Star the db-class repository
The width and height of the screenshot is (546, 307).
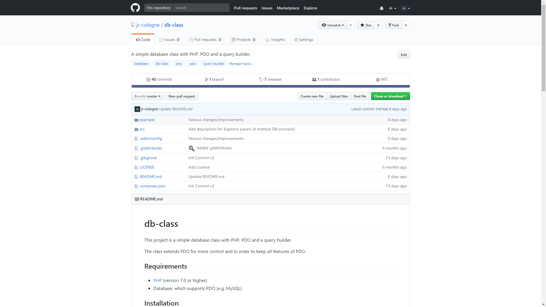click(x=366, y=25)
